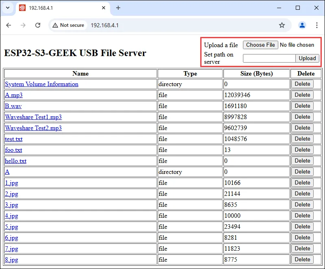Expand the tab search dropdown arrow
The width and height of the screenshot is (325, 269).
7,8
